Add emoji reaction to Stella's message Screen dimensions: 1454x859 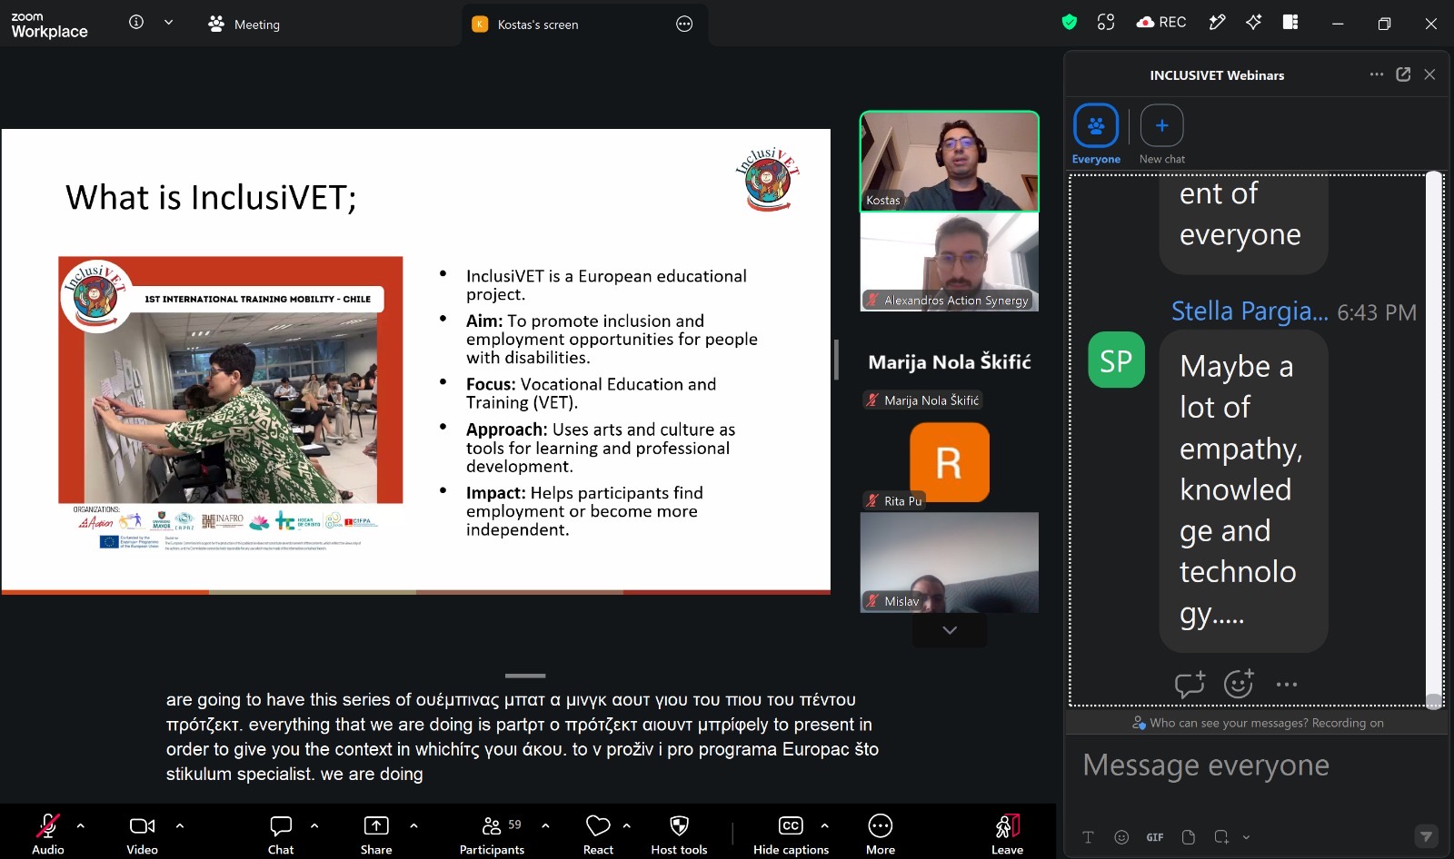point(1239,684)
